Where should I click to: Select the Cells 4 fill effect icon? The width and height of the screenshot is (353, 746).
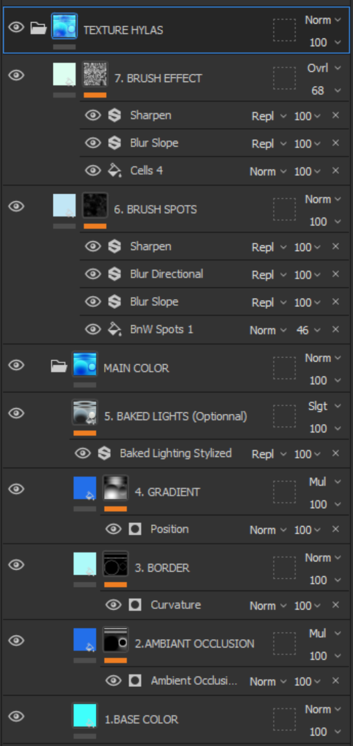[x=115, y=170]
